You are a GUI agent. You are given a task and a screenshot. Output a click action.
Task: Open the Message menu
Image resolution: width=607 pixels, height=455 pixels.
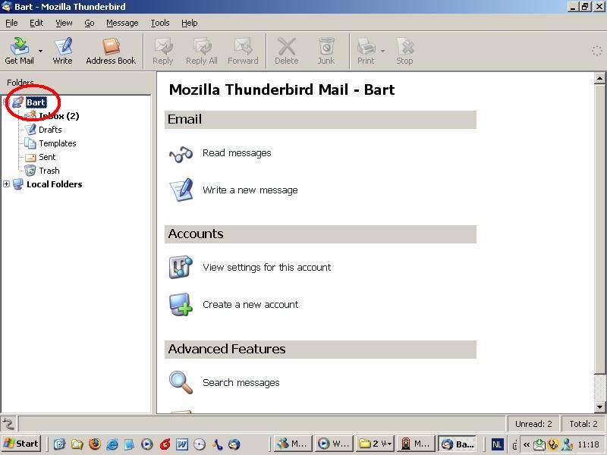click(x=122, y=23)
